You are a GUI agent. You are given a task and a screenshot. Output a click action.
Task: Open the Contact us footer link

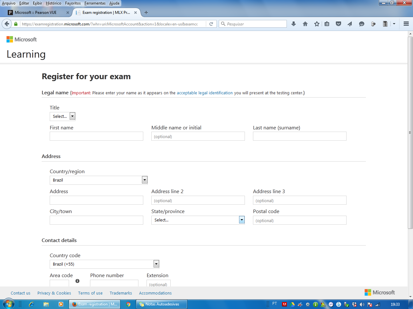point(21,293)
